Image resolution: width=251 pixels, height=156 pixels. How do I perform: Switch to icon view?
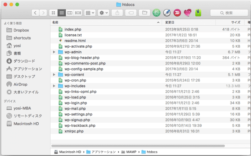click(x=53, y=13)
